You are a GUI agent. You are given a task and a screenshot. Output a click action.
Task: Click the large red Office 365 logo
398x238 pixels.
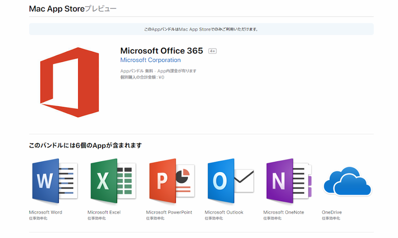point(70,82)
